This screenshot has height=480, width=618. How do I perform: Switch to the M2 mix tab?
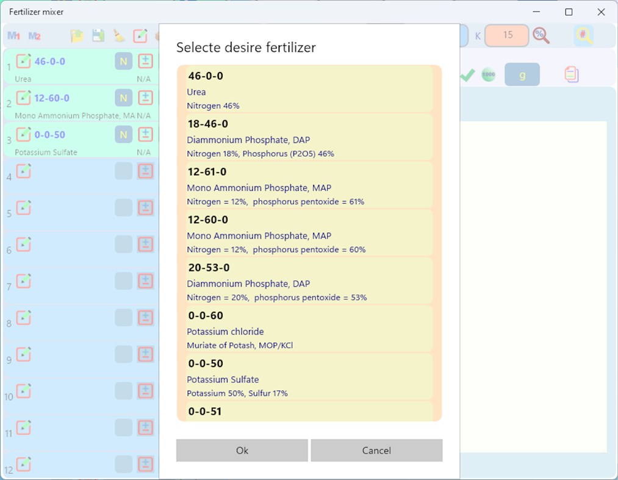pos(34,35)
